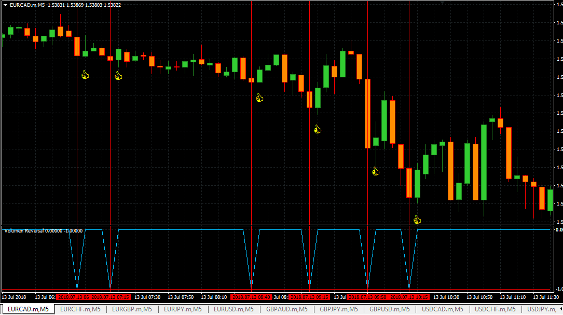563x315 pixels.
Task: Click the first thumbs-up marker on the chart
Action: [x=85, y=75]
